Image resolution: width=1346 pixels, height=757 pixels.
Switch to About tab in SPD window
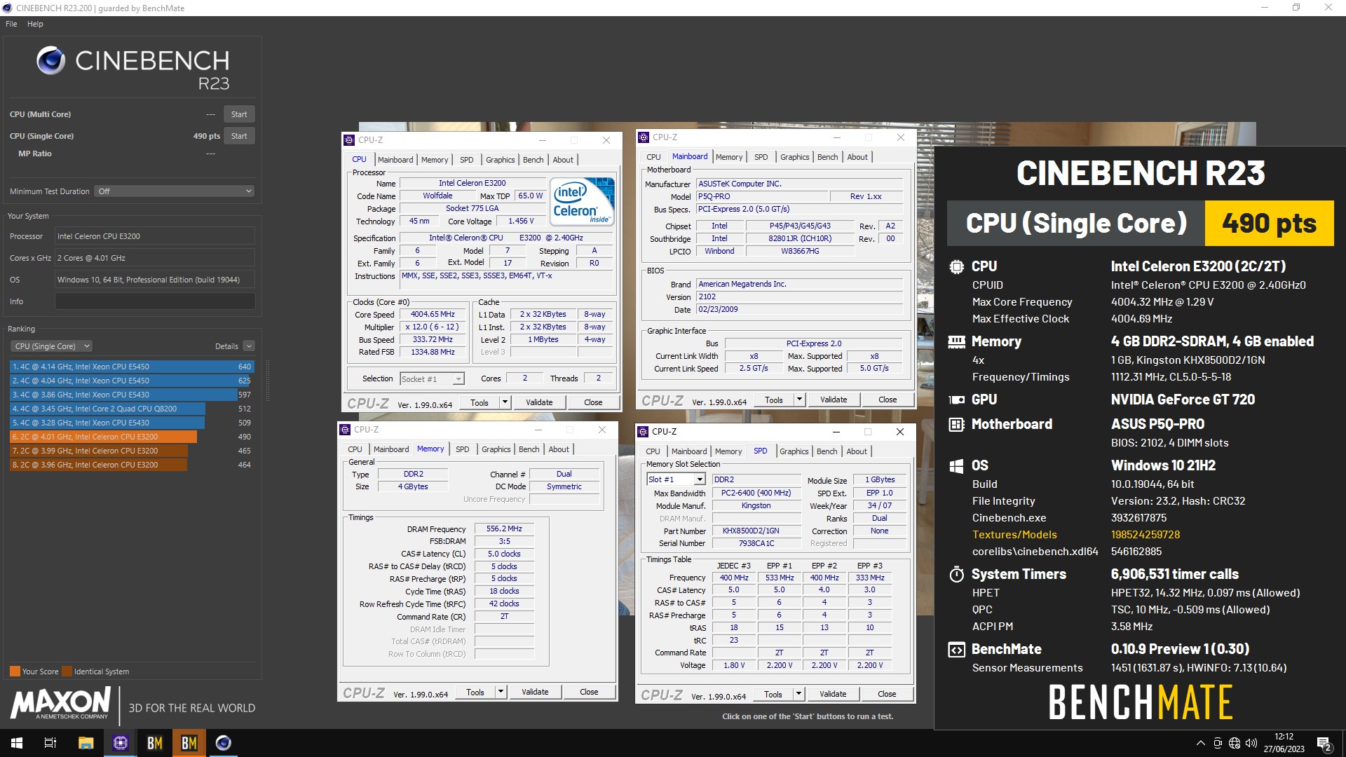[856, 451]
